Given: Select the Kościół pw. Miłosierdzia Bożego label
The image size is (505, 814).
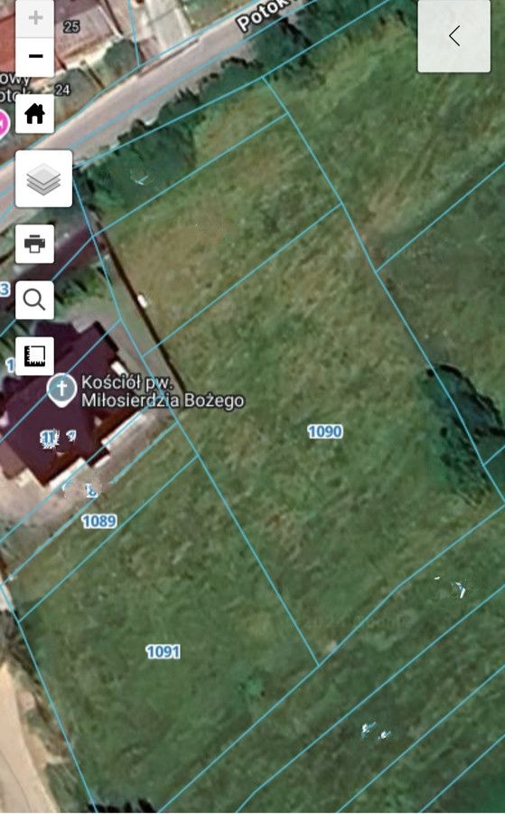Looking at the screenshot, I should coord(163,392).
